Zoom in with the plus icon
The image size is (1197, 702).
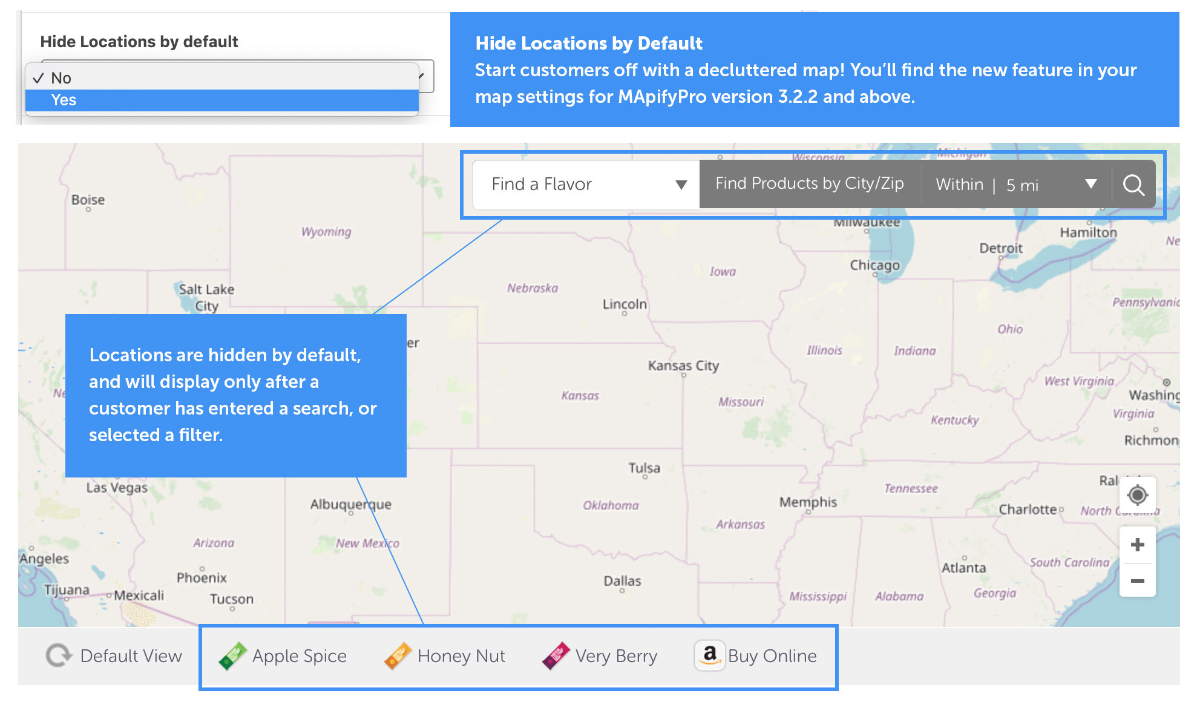1137,545
